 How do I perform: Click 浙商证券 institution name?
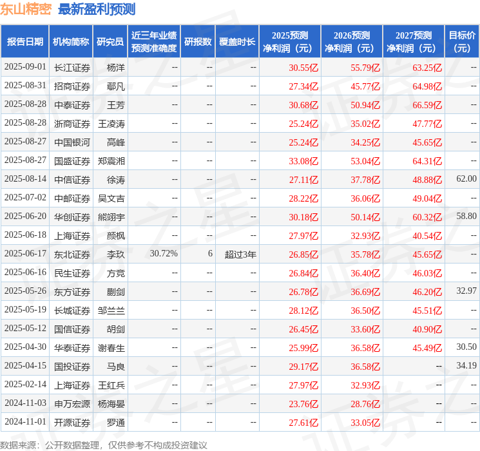tap(72, 124)
